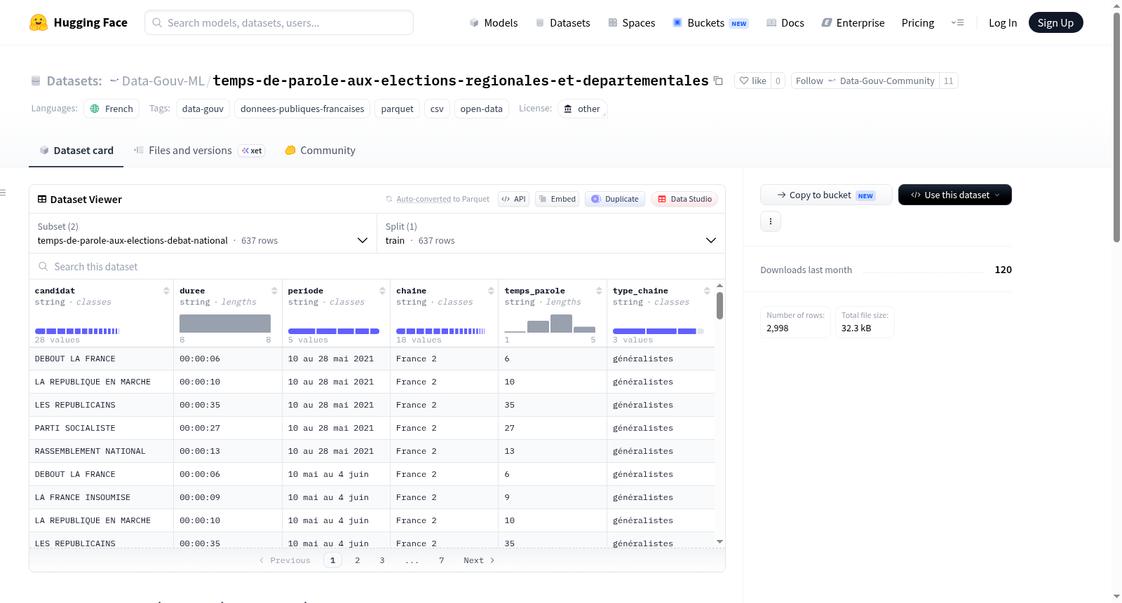Copy dataset name with the copy icon
This screenshot has height=603, width=1122.
718,81
